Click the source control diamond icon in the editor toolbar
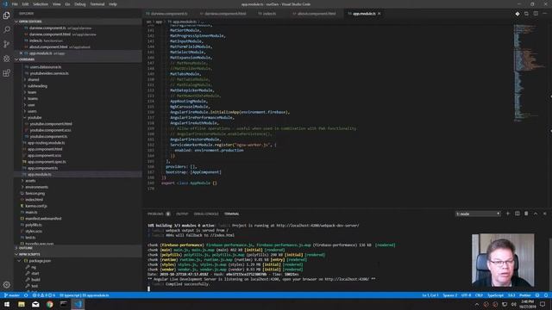The image size is (552, 310). [x=517, y=14]
